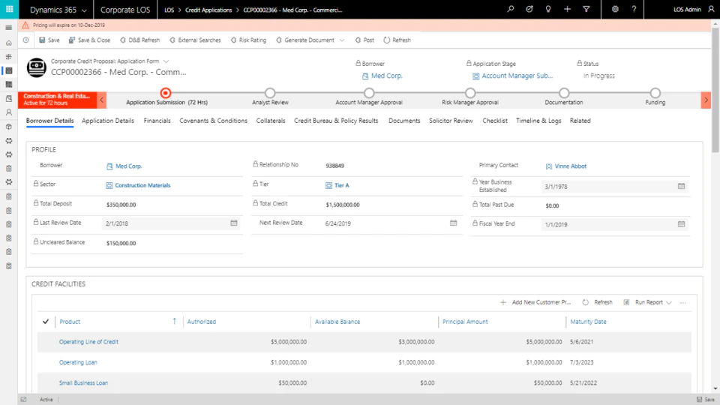The width and height of the screenshot is (720, 405).
Task: Click Save & Close in toolbar
Action: [89, 40]
